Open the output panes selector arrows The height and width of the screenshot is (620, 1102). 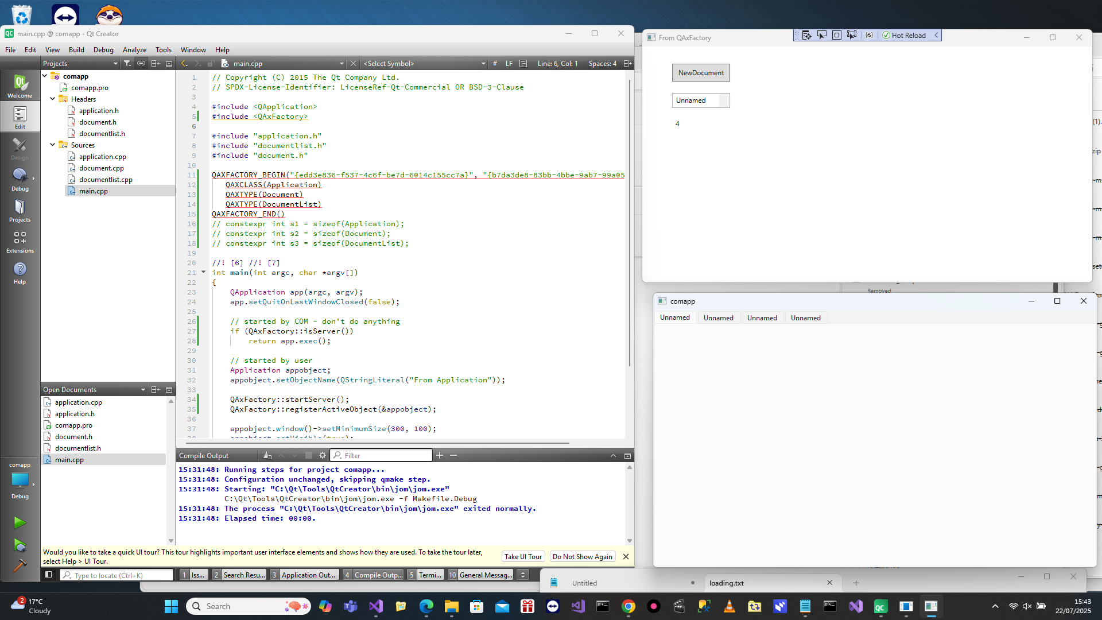(x=523, y=575)
